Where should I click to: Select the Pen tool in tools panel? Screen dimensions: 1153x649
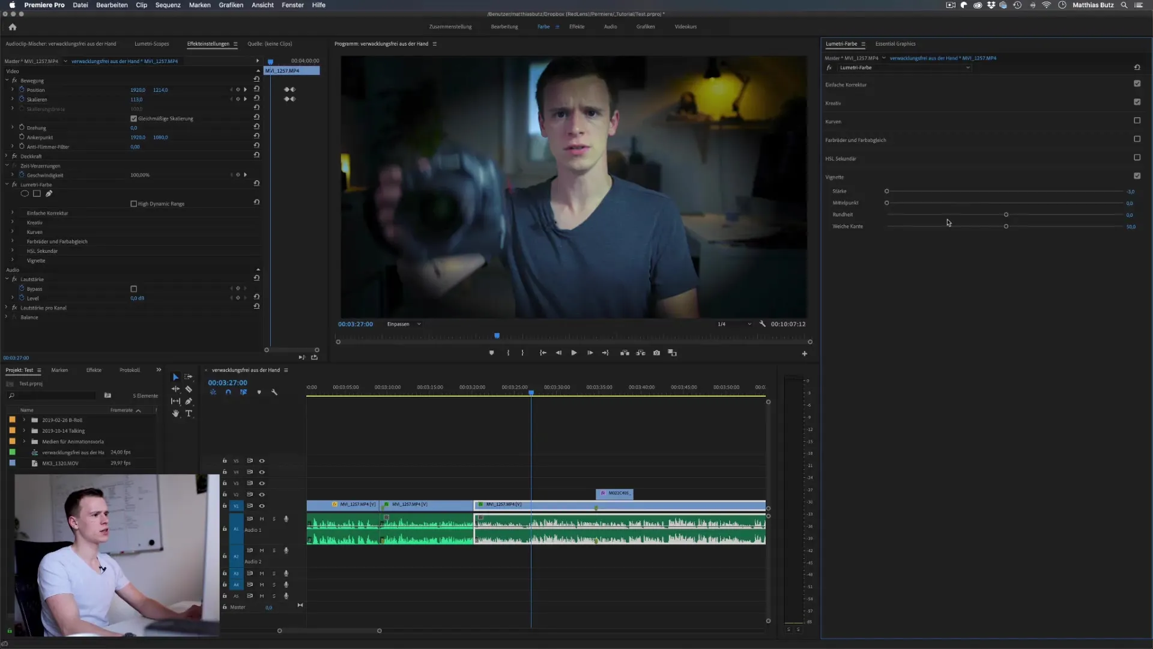(189, 401)
